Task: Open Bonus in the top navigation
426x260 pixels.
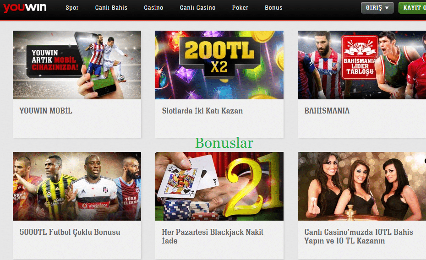Action: pos(273,8)
